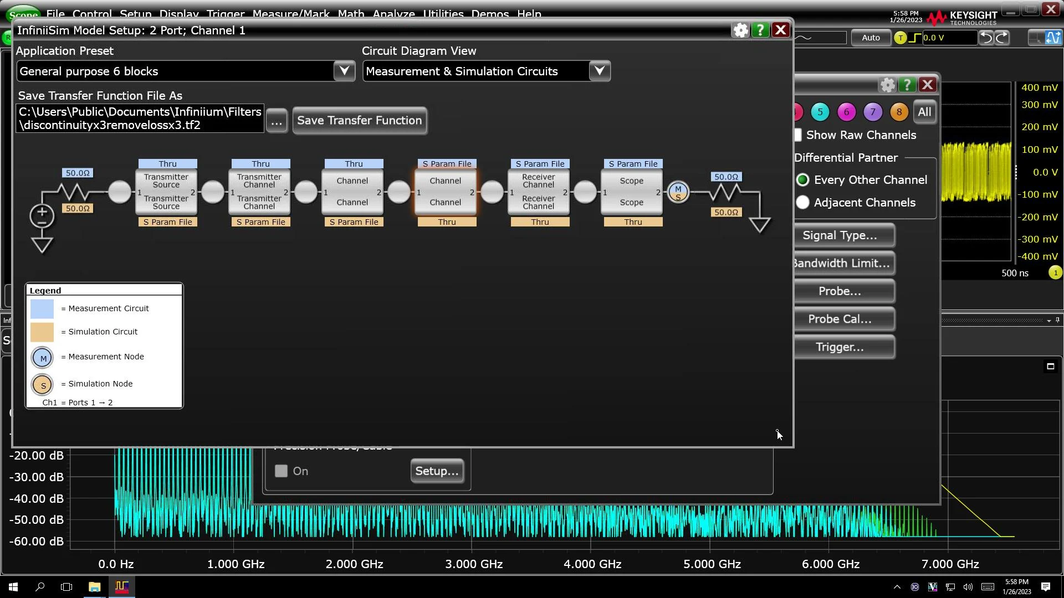Open the Measure/Mark menu

click(291, 14)
